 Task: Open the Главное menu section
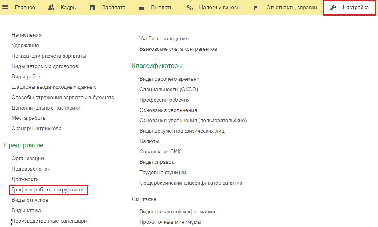coord(25,8)
